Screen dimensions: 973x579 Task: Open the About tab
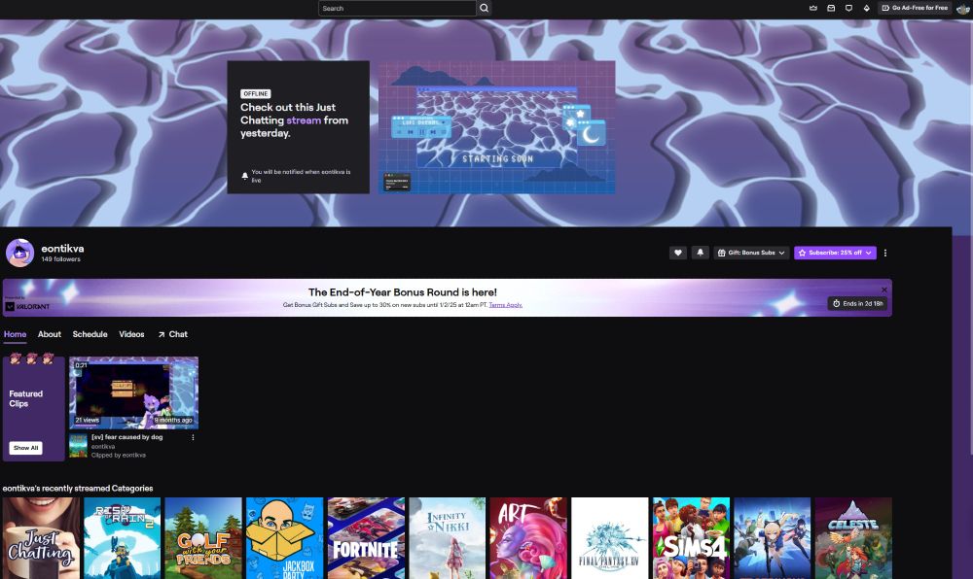coord(49,334)
